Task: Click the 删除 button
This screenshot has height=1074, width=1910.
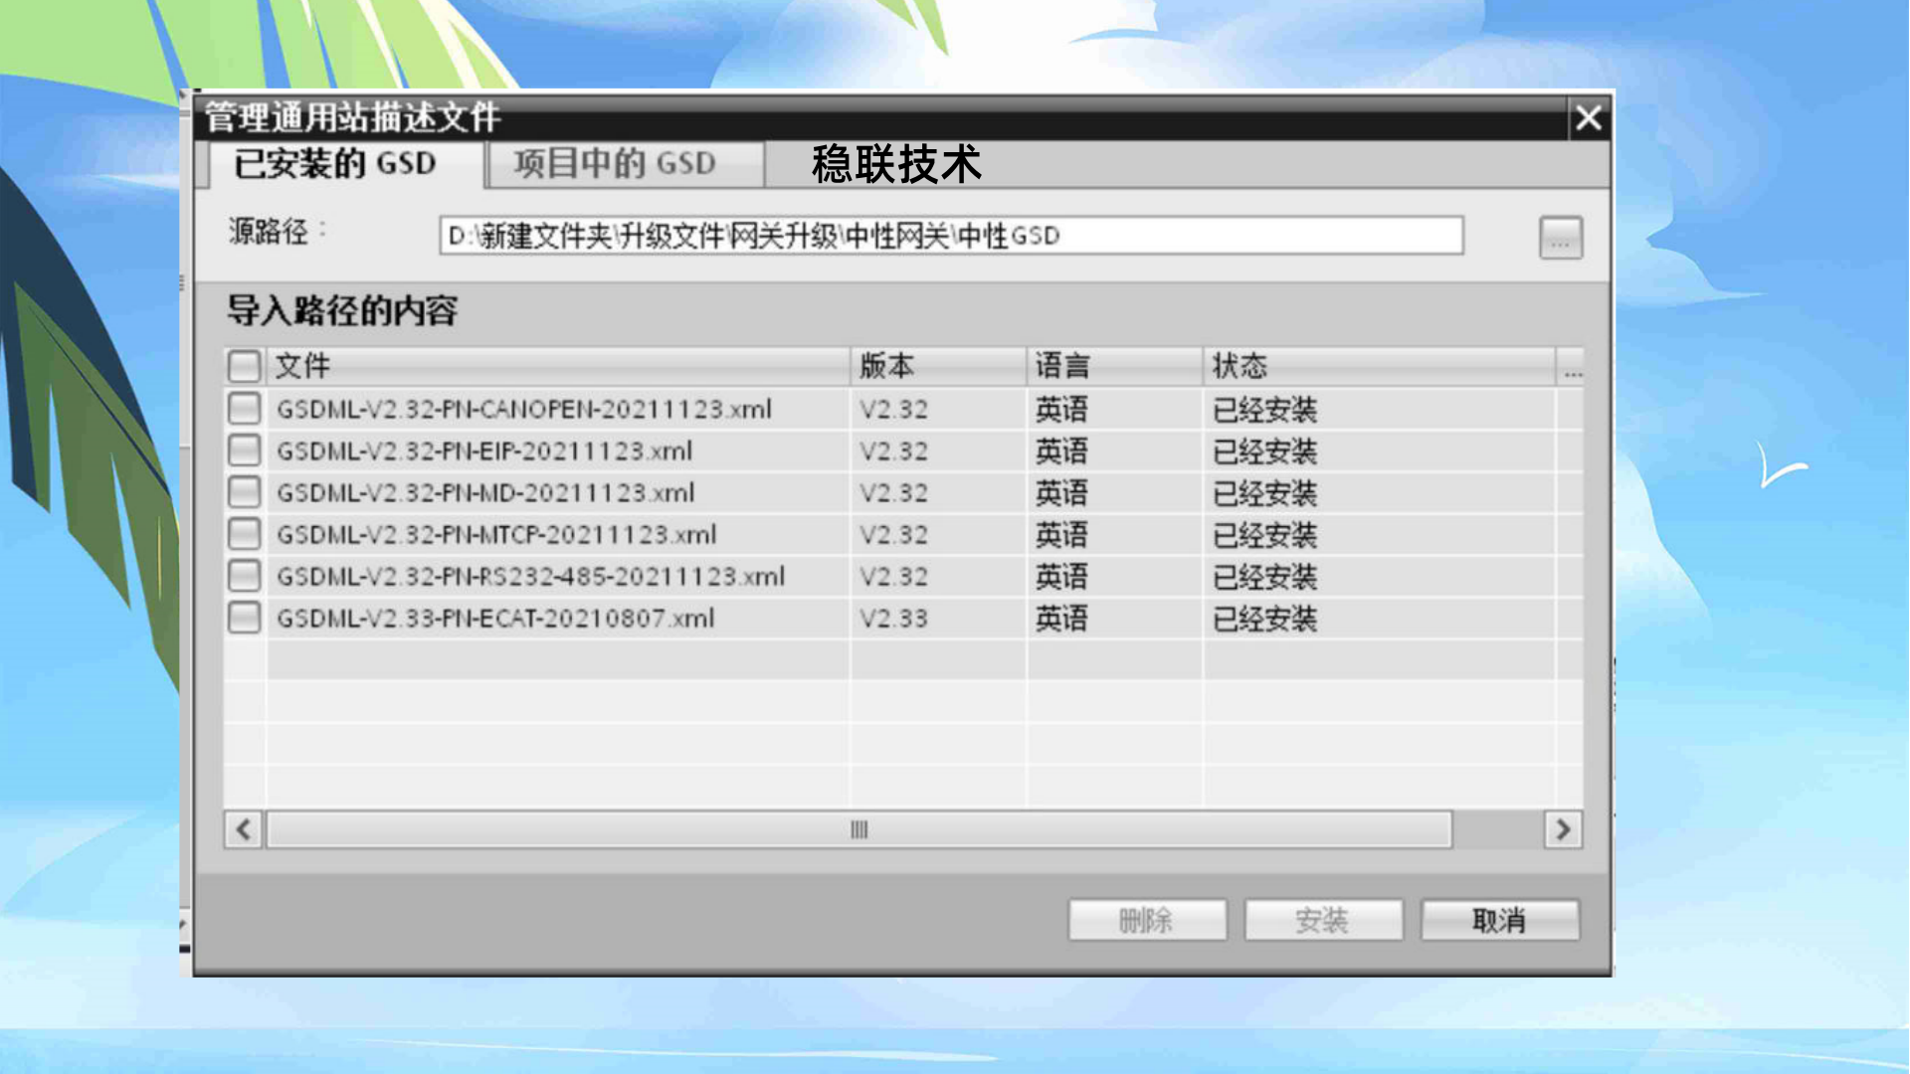Action: point(1146,920)
